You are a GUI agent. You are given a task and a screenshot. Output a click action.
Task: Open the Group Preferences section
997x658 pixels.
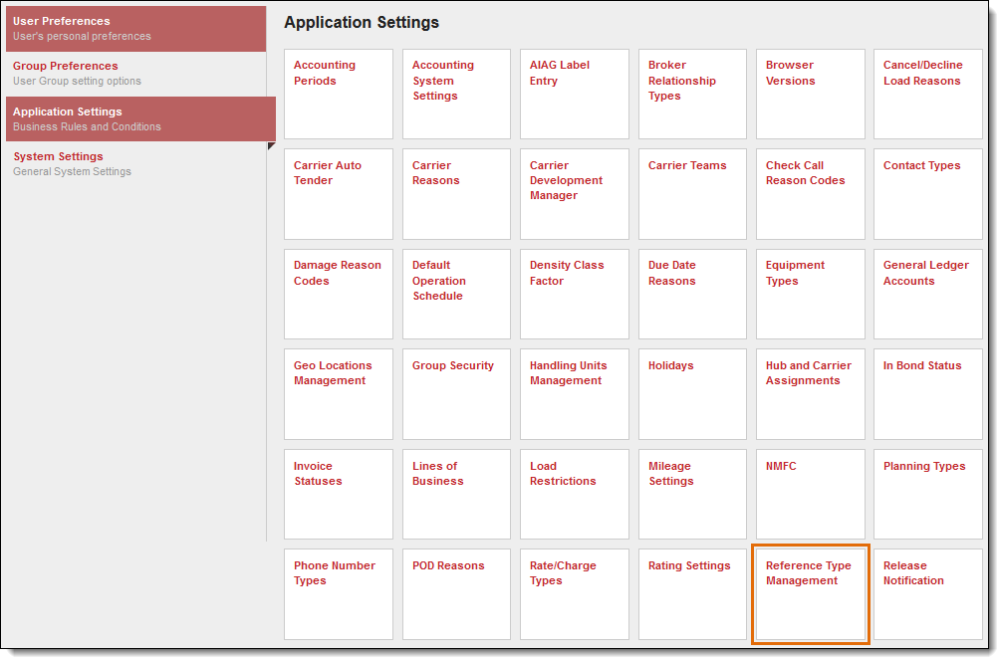135,73
